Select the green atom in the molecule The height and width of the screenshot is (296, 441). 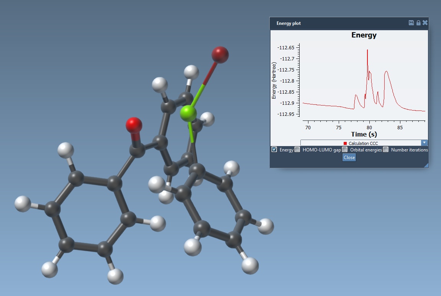tap(188, 114)
